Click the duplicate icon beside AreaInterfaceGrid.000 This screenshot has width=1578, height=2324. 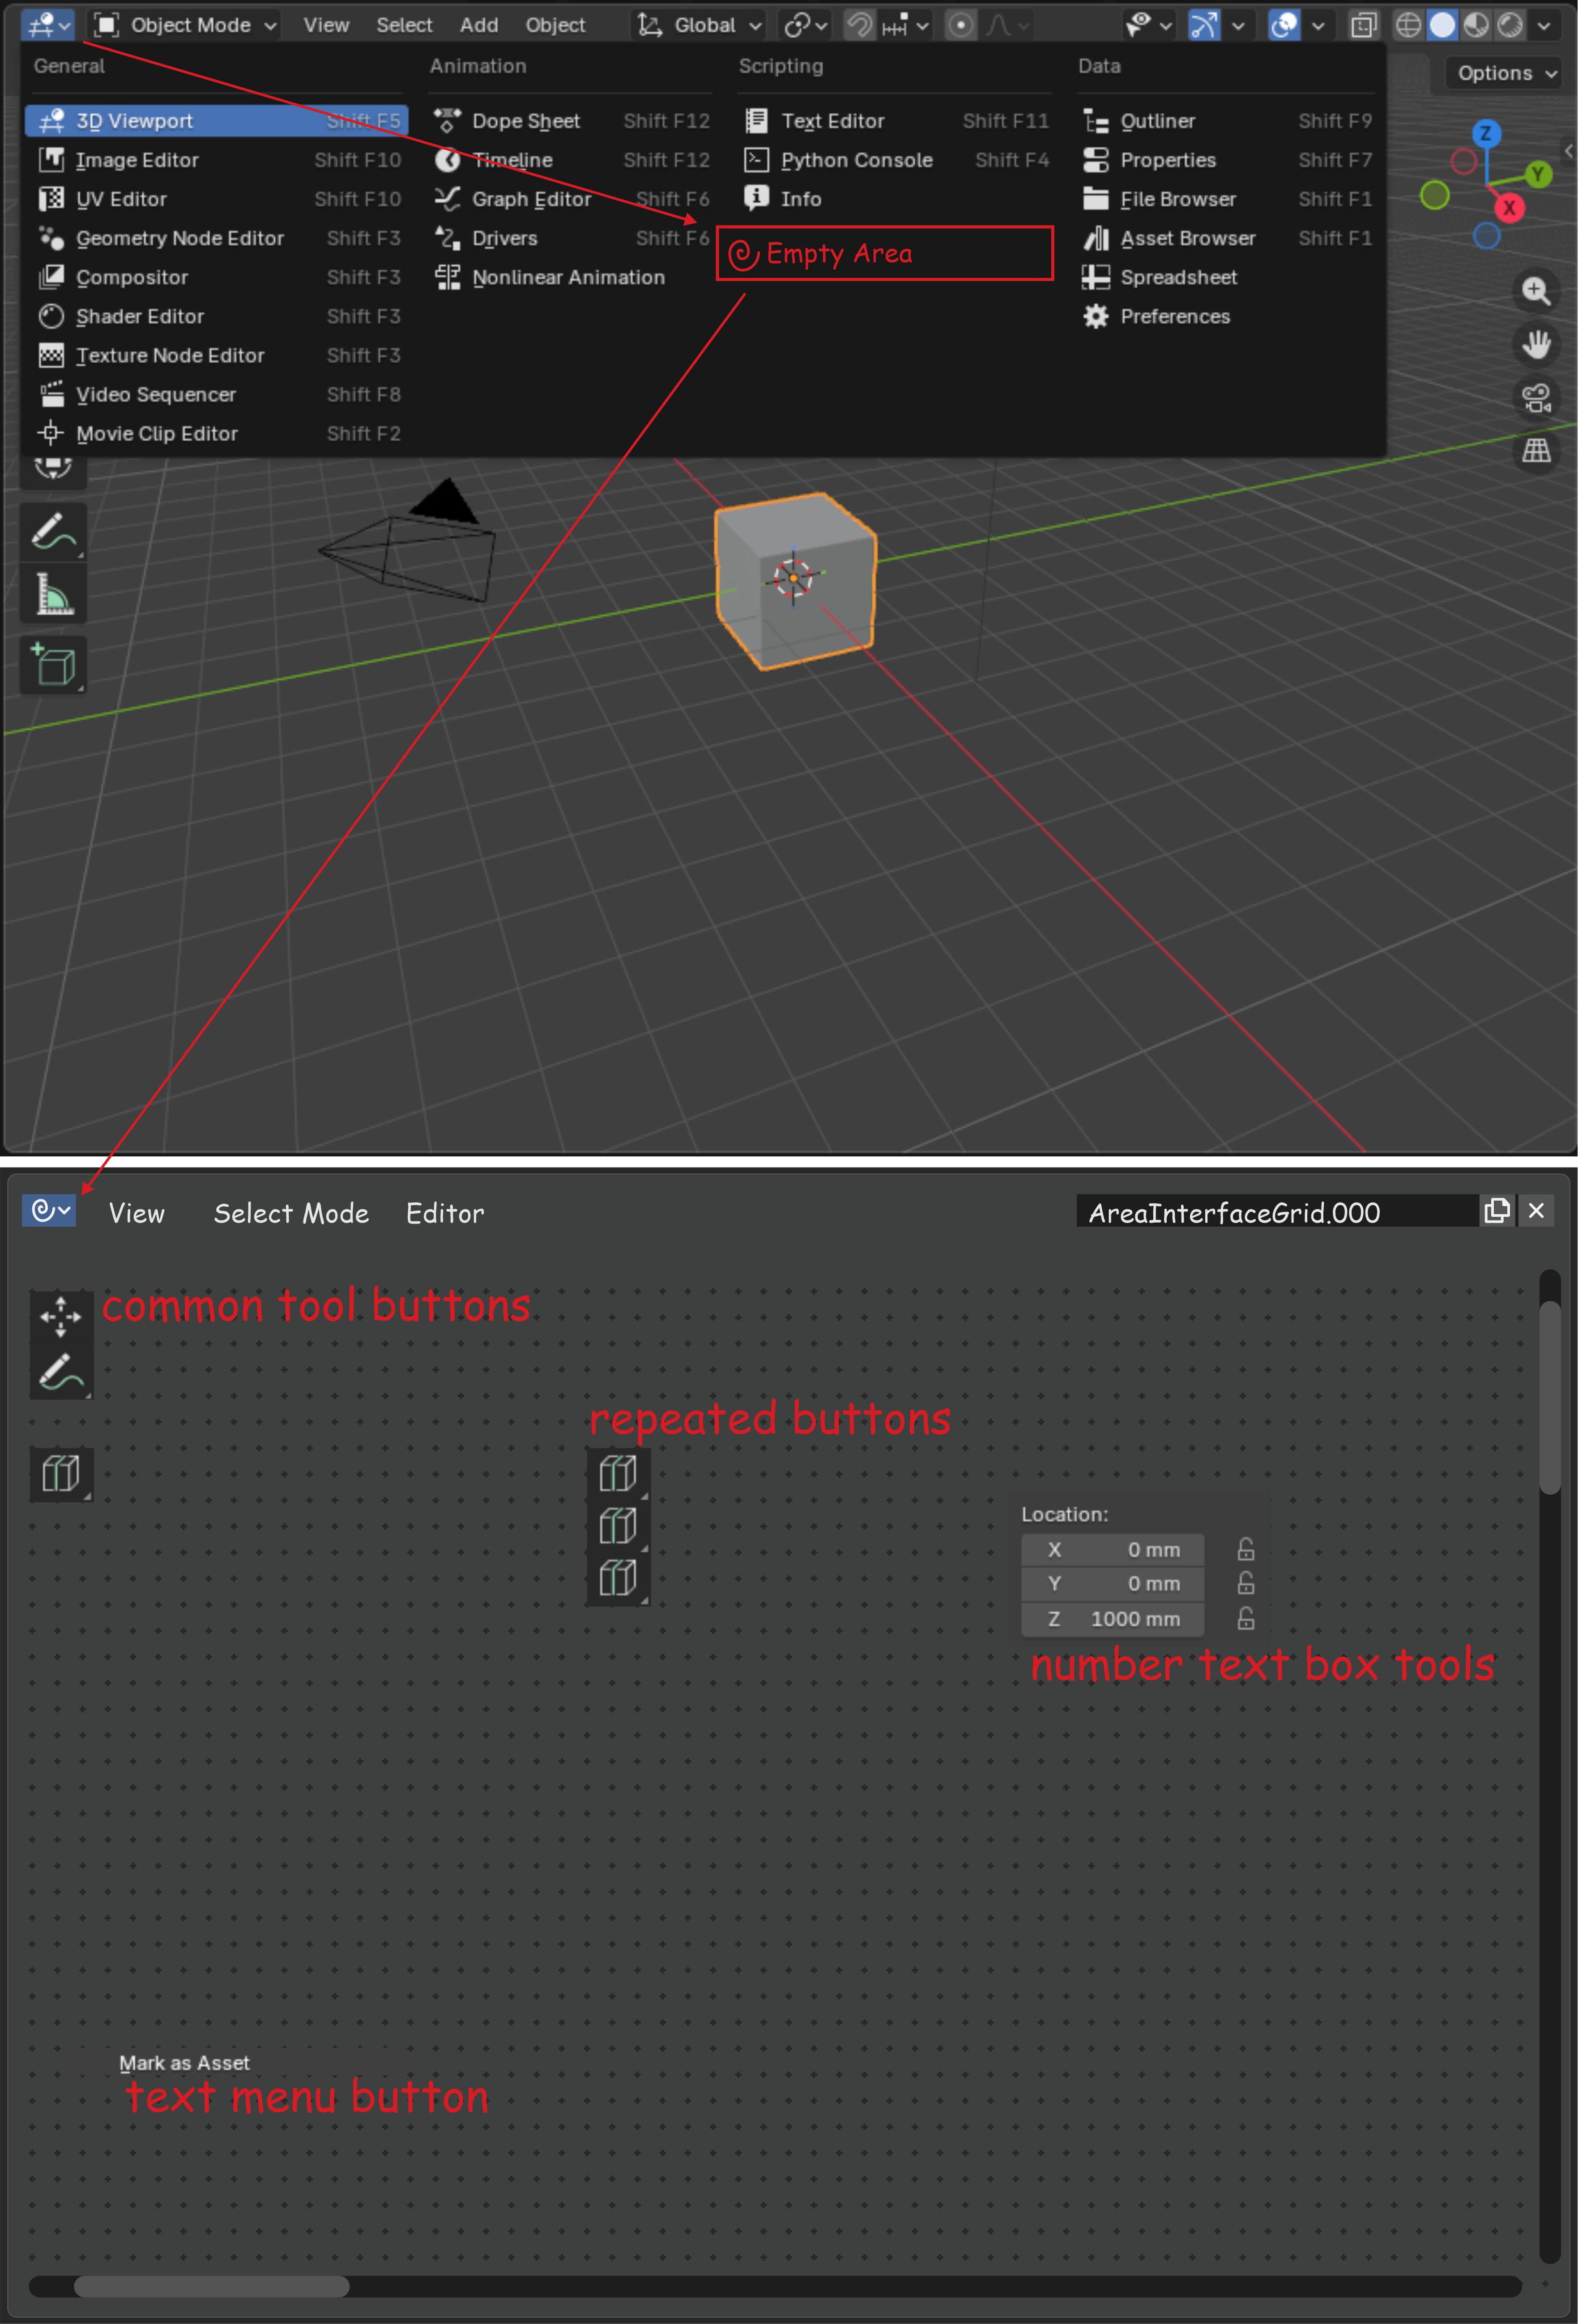pos(1497,1211)
